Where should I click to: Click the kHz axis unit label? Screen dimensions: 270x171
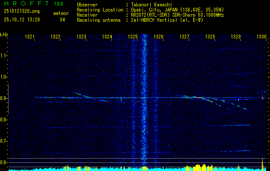coord(4,35)
